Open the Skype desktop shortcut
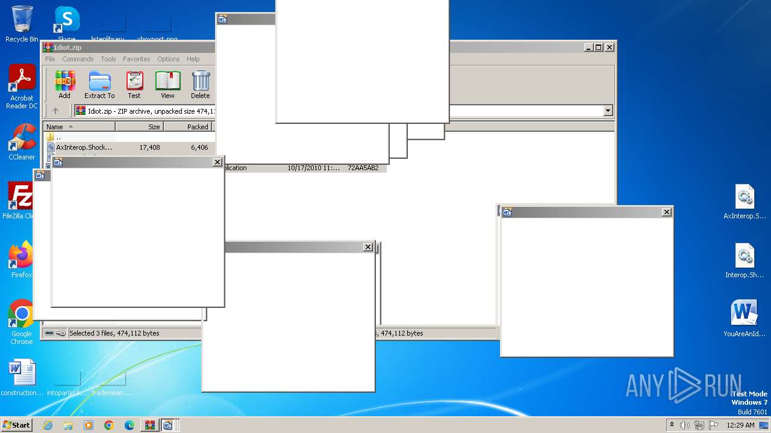This screenshot has height=433, width=771. tap(67, 24)
